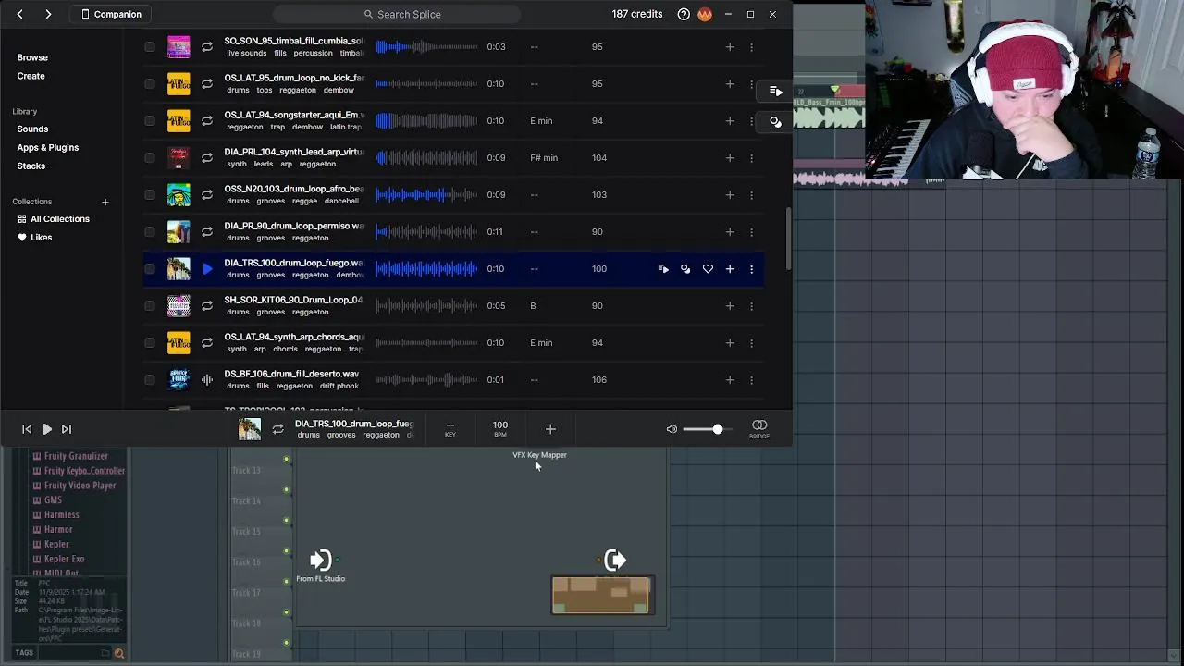
Task: Add SH_SOR_KIT06_90_Drum_Loop with its plus icon
Action: coord(730,305)
